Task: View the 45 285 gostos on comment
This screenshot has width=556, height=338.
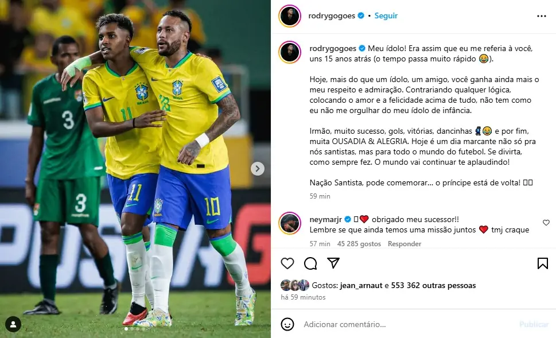Action: [x=359, y=244]
